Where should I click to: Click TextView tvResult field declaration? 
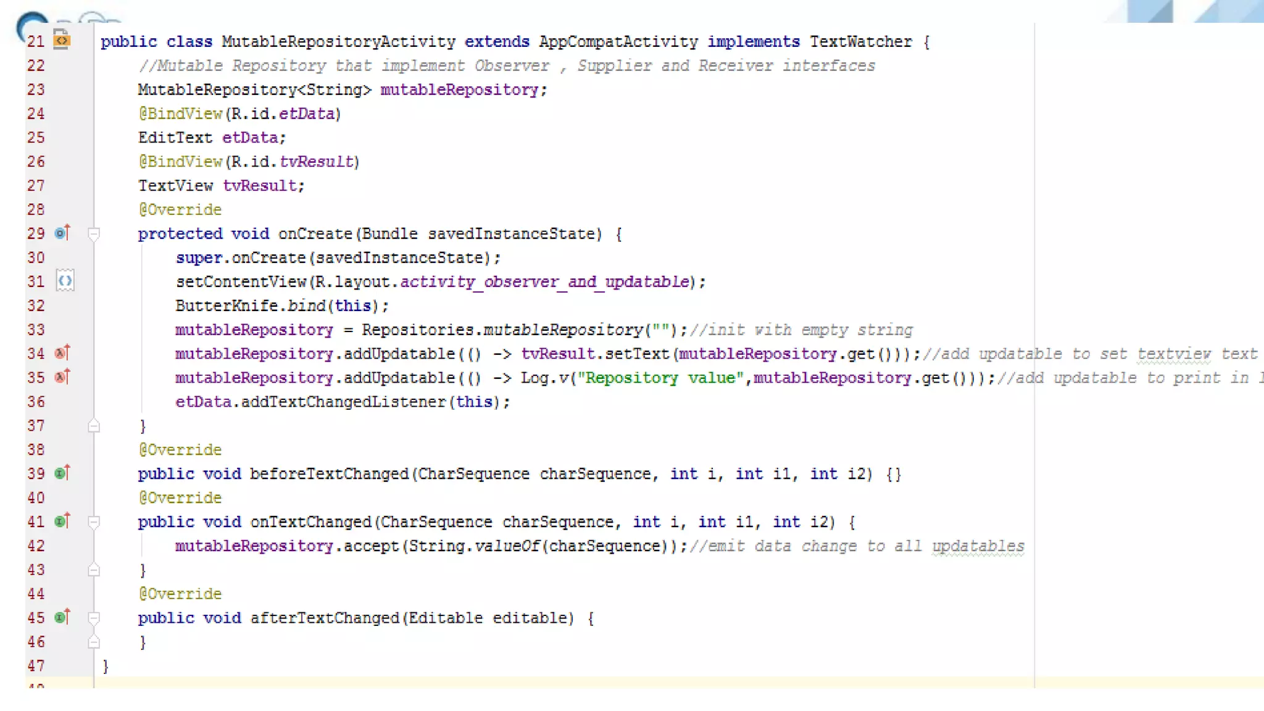222,186
